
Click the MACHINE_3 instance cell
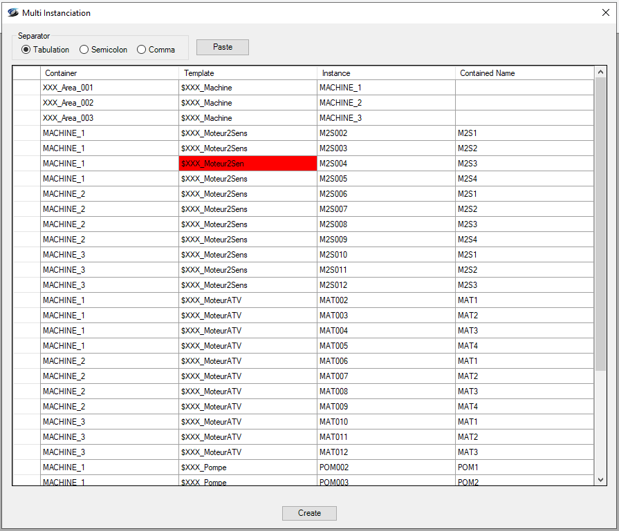386,118
